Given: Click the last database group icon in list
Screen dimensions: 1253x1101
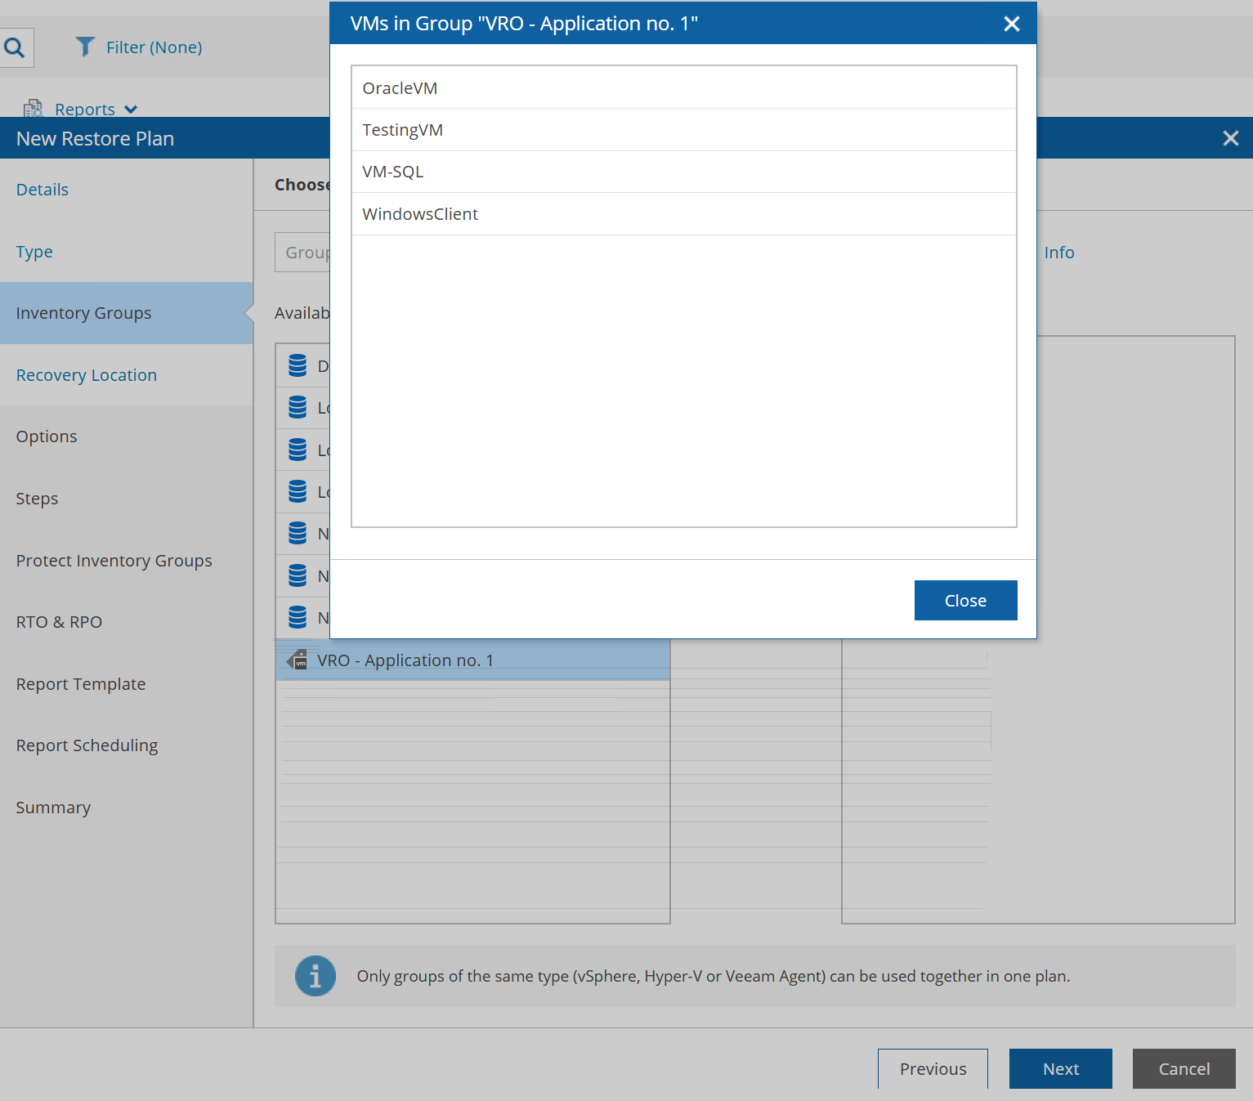Looking at the screenshot, I should [x=298, y=617].
